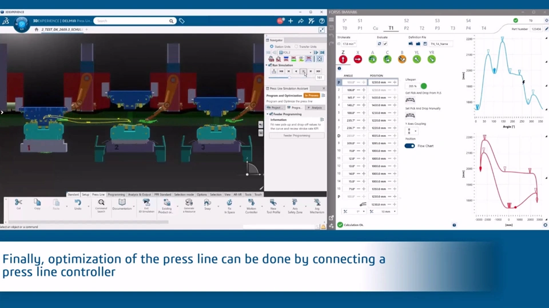
Task: Click the share arrow icon in top bar
Action: (301, 21)
